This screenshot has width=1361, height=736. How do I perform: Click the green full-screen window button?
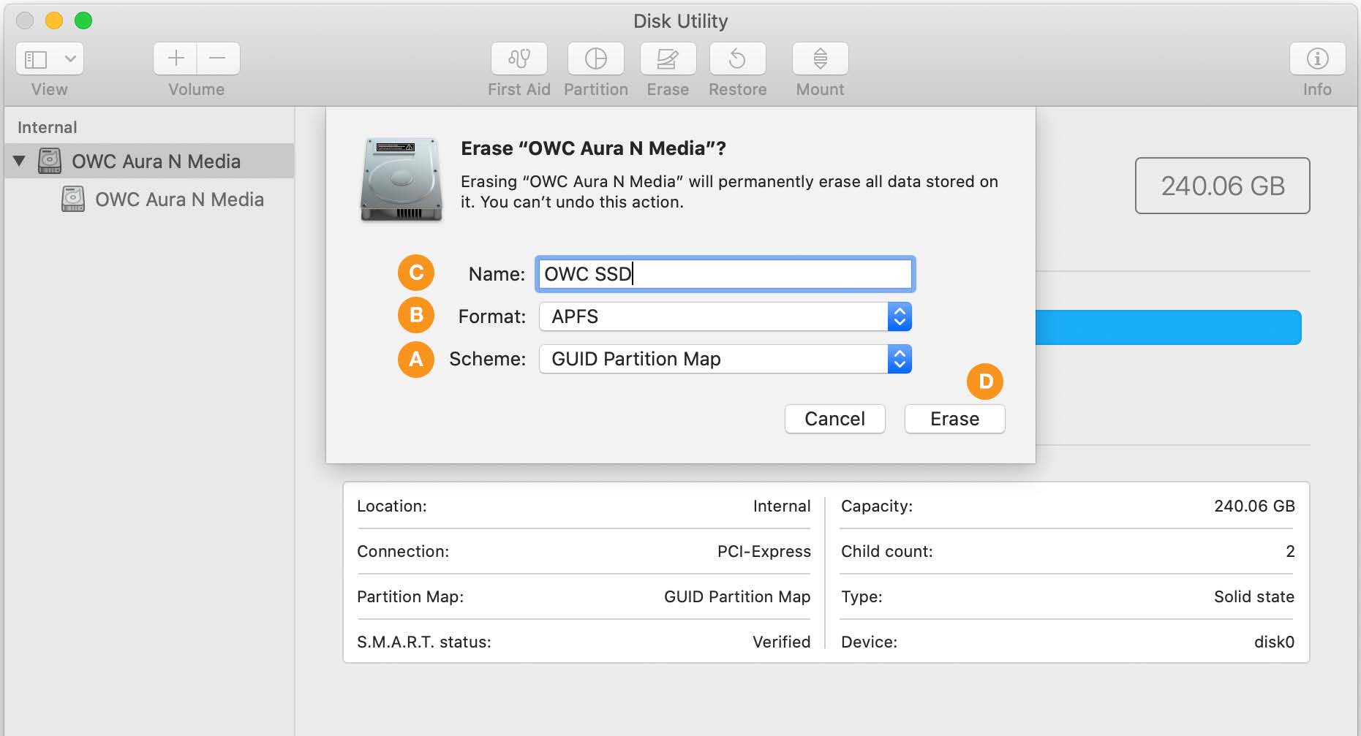[x=83, y=20]
